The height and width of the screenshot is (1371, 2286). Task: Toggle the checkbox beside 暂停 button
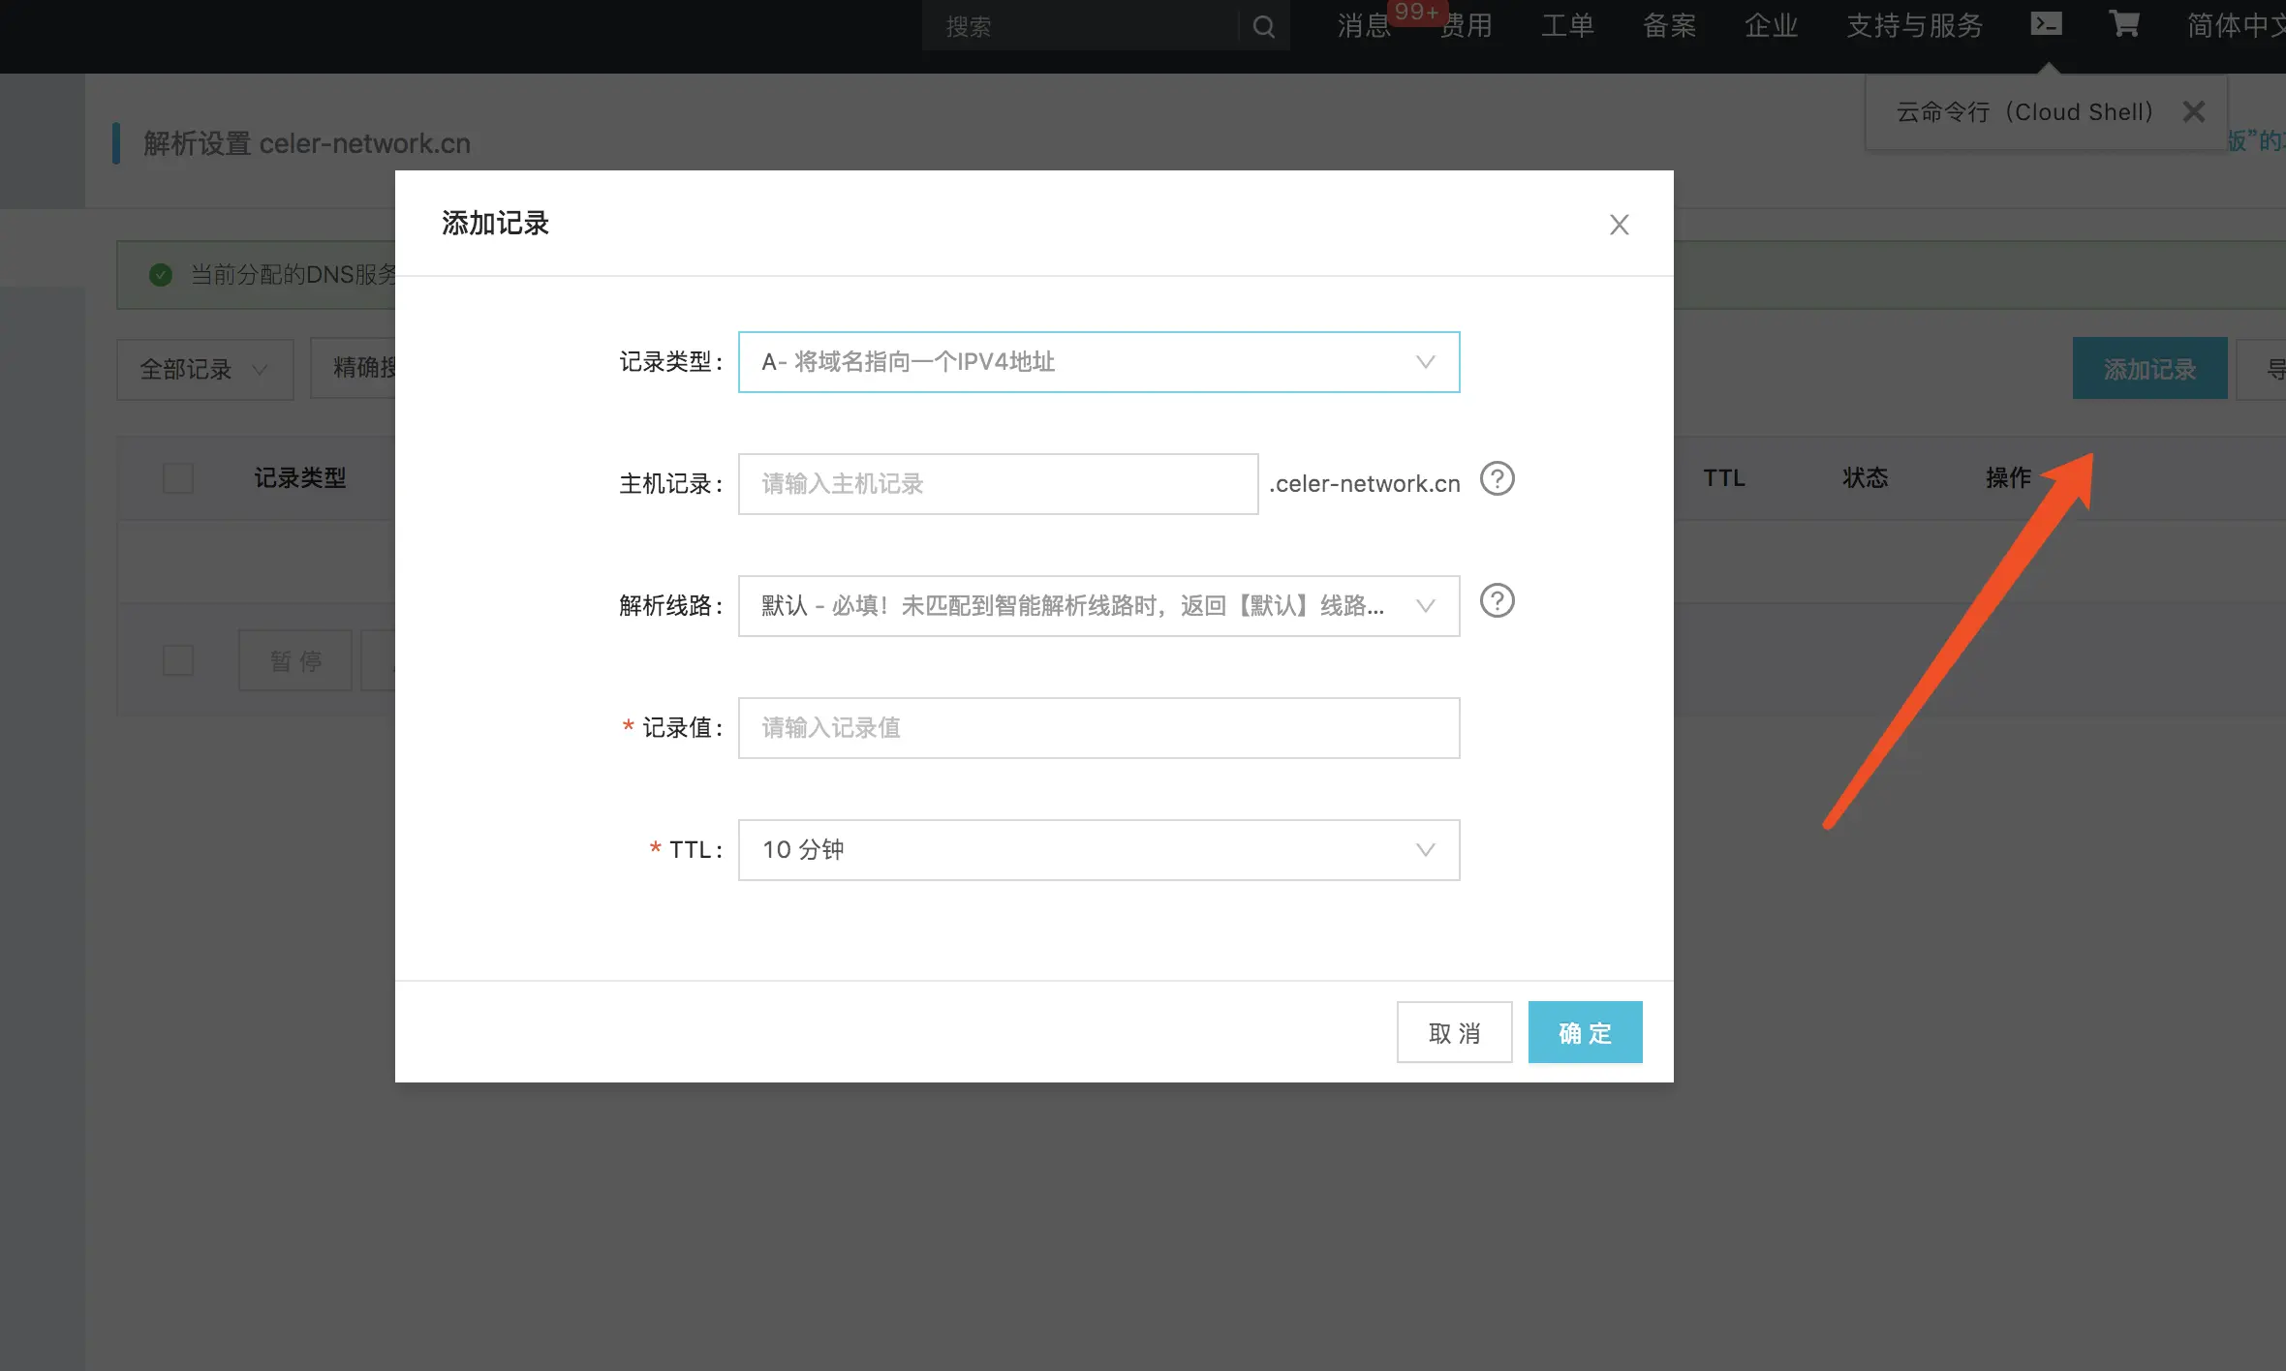178,660
